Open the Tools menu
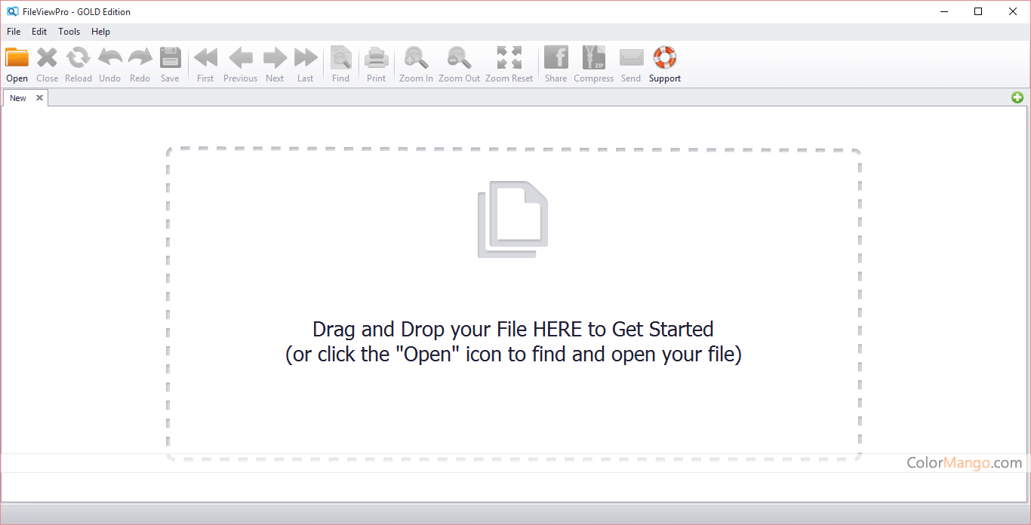 69,32
